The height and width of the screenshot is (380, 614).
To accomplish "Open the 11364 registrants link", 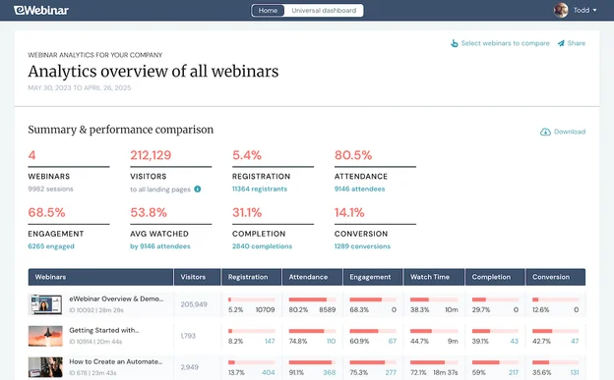I will pyautogui.click(x=260, y=189).
